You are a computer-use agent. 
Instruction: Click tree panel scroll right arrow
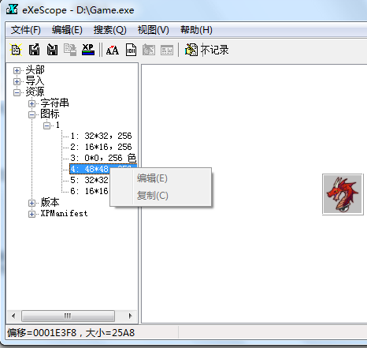[130, 316]
